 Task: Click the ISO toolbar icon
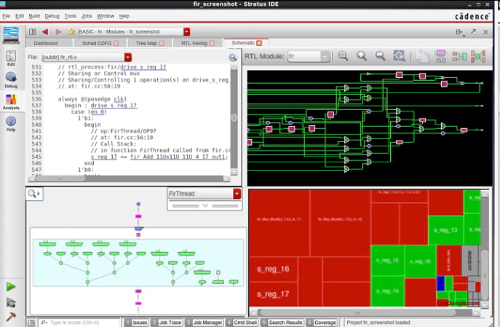(440, 56)
